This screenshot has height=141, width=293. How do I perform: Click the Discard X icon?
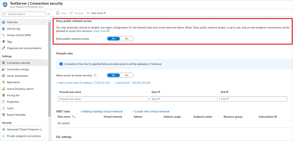click(71, 13)
